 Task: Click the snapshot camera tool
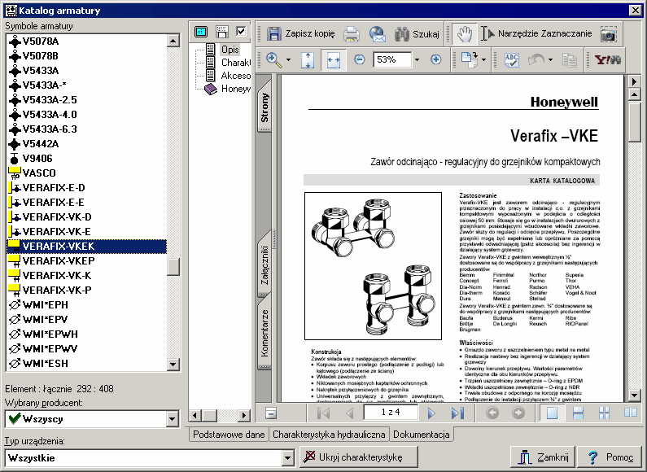tap(608, 35)
